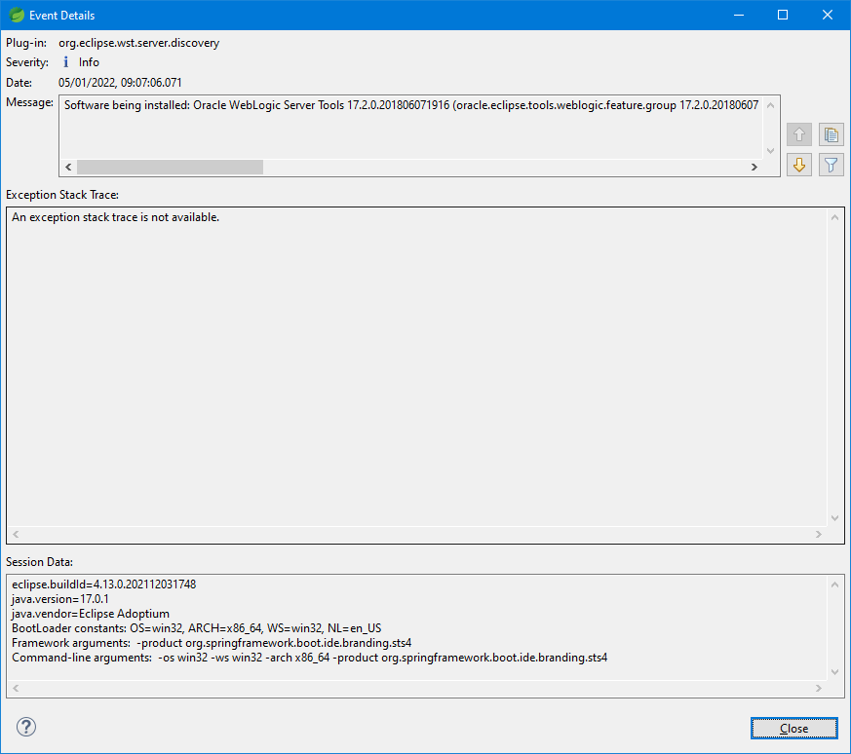Click the Spring leaf icon in title bar
This screenshot has width=851, height=754.
coord(17,16)
